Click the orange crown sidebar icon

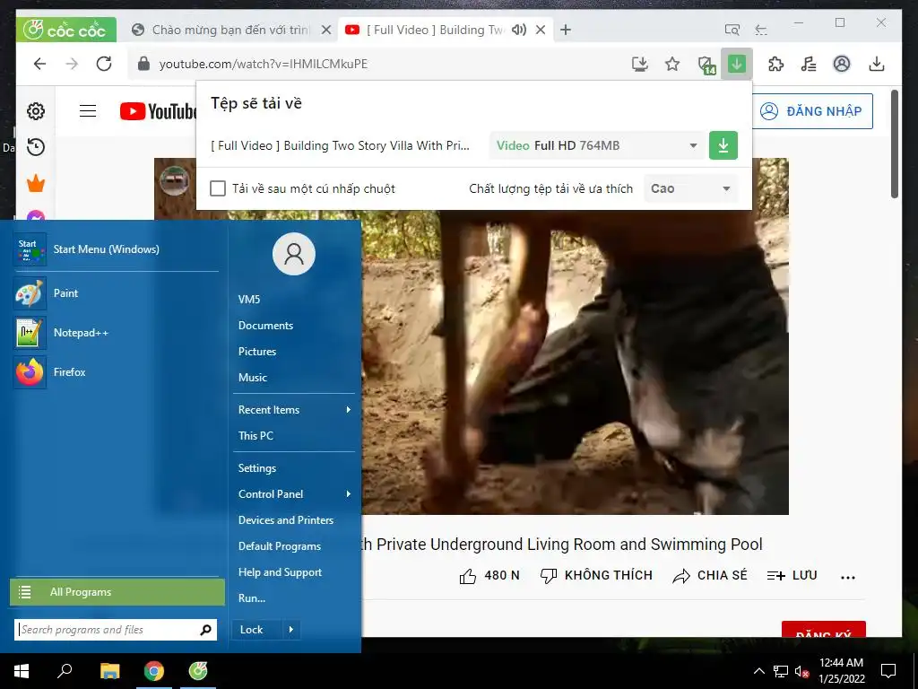36,183
